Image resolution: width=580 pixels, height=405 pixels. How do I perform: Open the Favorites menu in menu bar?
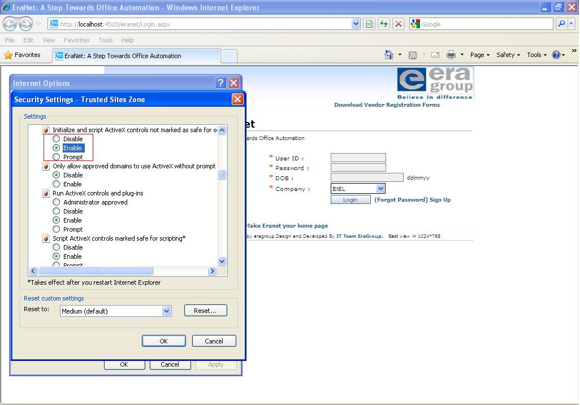(76, 40)
